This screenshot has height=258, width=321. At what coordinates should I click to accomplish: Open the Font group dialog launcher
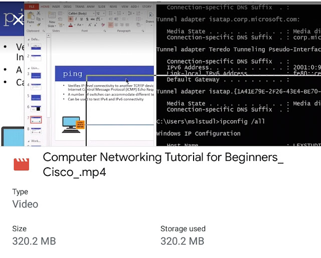pos(105,31)
